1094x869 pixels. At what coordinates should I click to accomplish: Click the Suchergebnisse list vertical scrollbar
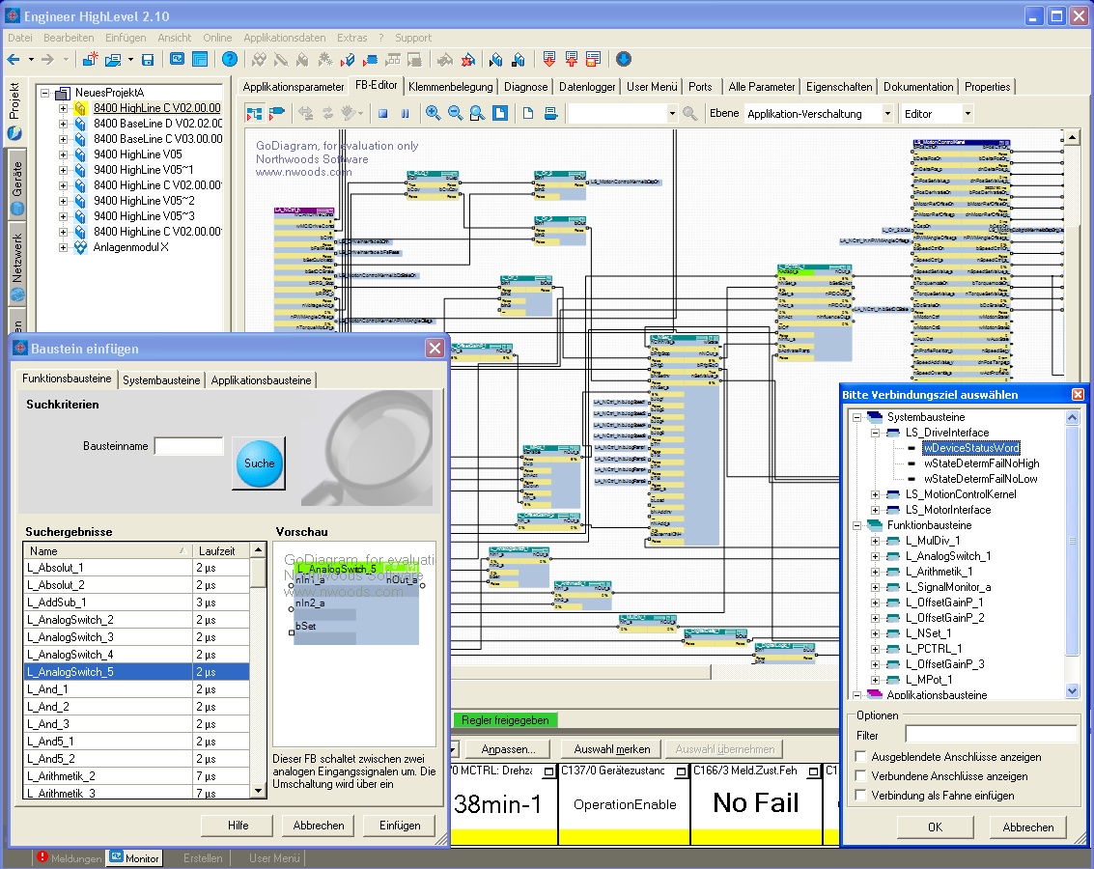tap(258, 670)
